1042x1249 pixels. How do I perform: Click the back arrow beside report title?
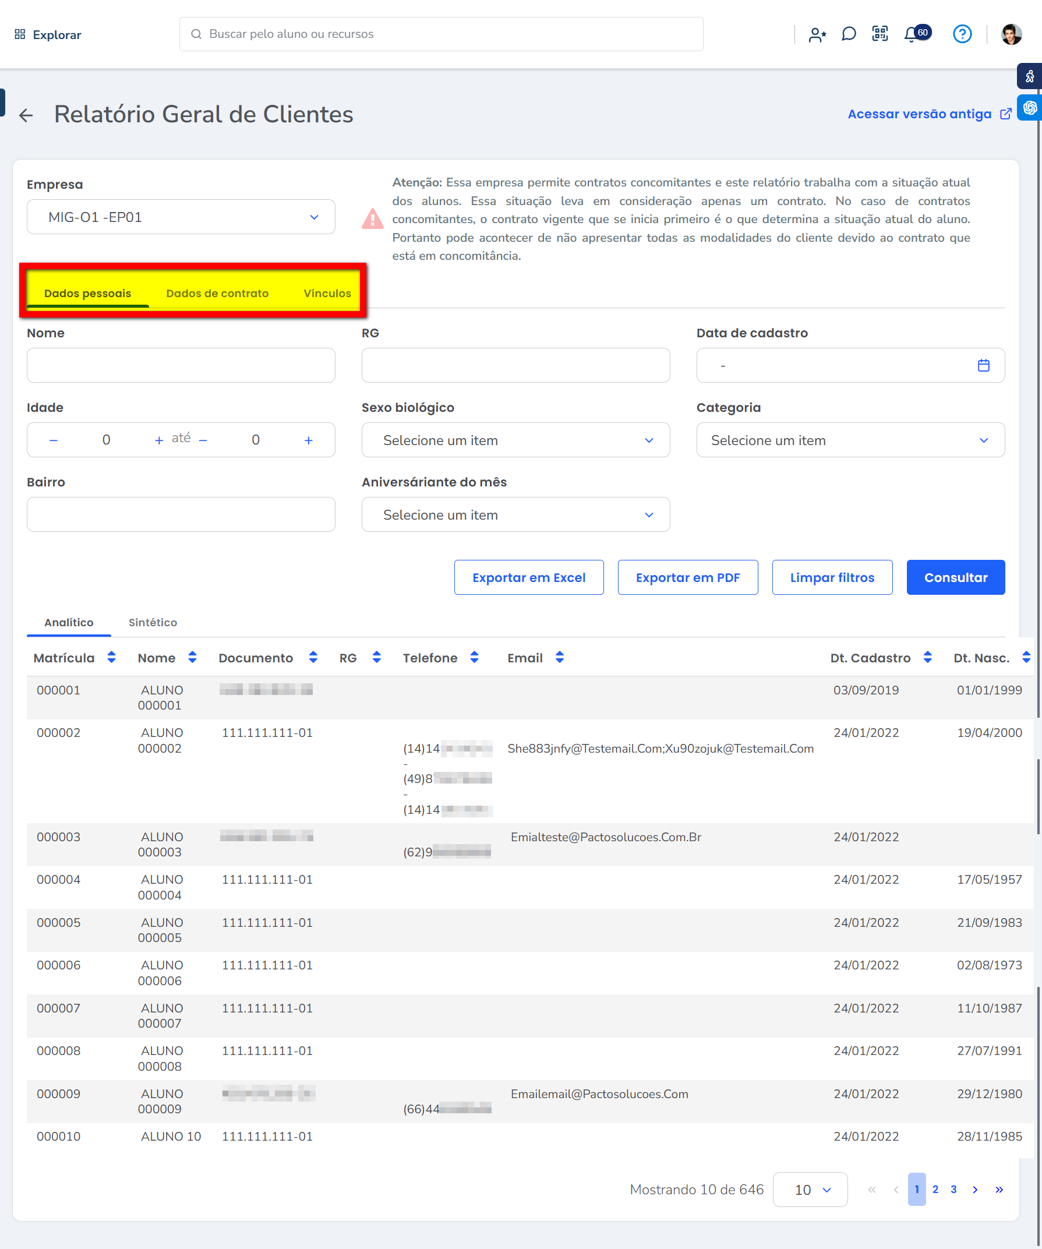(x=26, y=115)
